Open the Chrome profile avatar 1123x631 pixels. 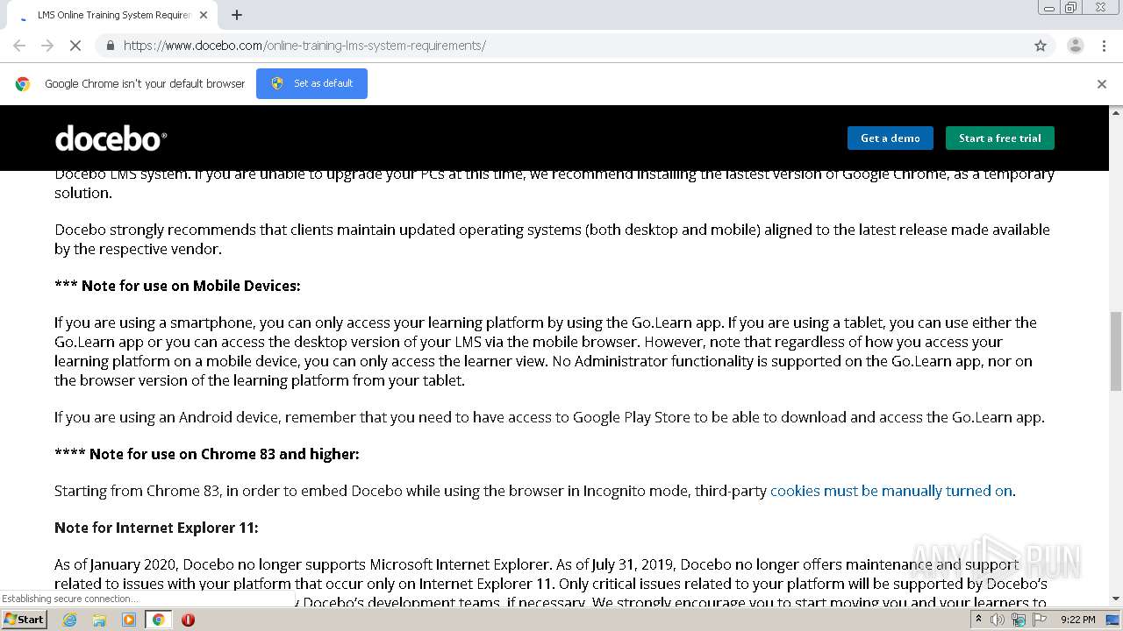[1075, 46]
